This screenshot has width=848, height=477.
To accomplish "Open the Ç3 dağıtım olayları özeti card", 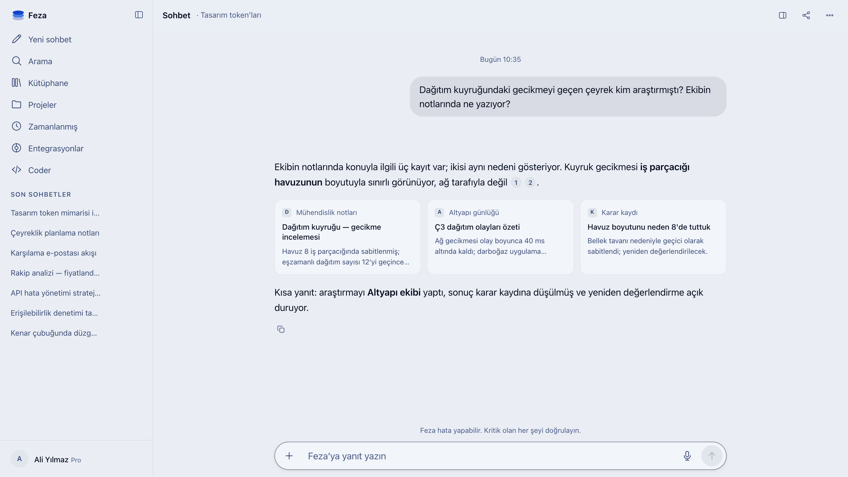I will pos(500,237).
